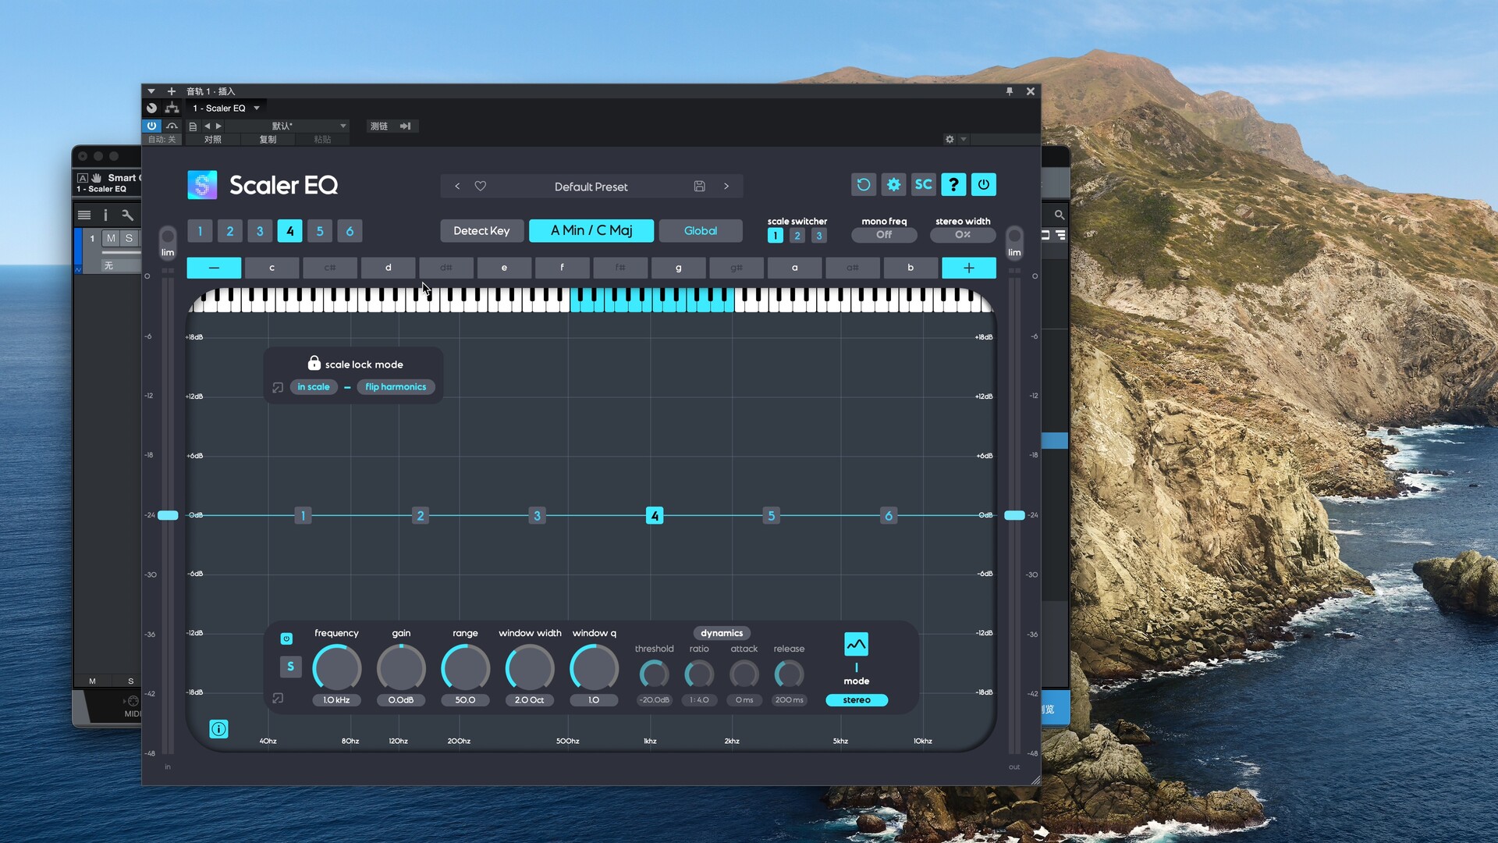Screen dimensions: 1498x843
Task: Click the input level fader handle
Action: (168, 515)
